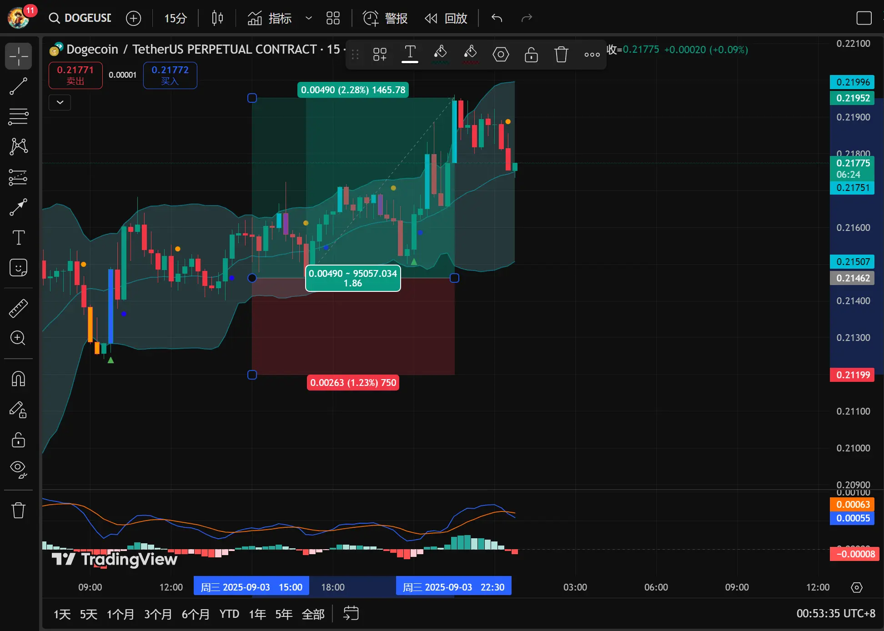
Task: Create a 警报 alert
Action: point(385,18)
